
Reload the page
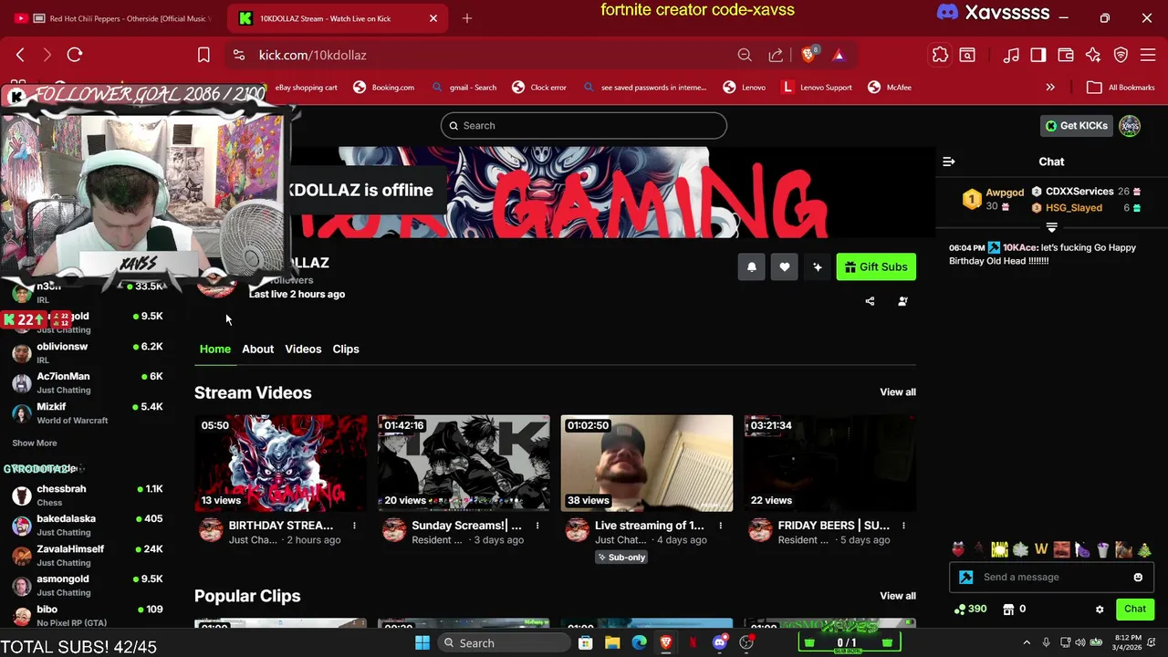click(x=75, y=55)
